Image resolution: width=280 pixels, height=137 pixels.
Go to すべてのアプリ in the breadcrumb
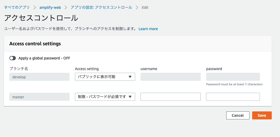(x=17, y=7)
